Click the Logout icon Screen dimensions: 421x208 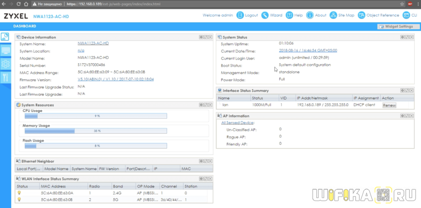point(240,15)
